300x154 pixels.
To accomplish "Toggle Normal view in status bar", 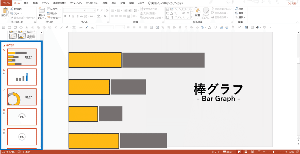I will point(239,152).
